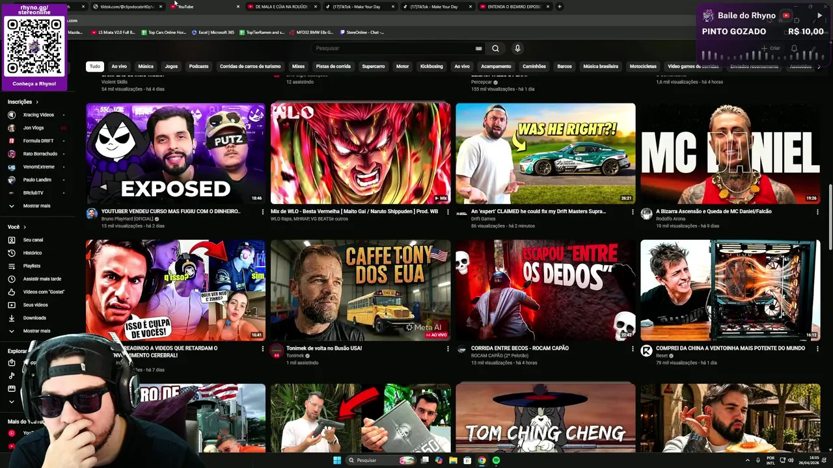Select the Música filter chip

pos(146,66)
